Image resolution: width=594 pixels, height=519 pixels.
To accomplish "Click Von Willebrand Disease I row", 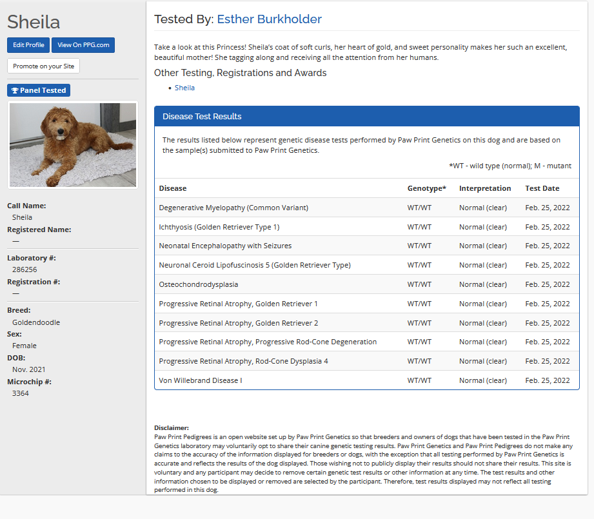I will [200, 380].
